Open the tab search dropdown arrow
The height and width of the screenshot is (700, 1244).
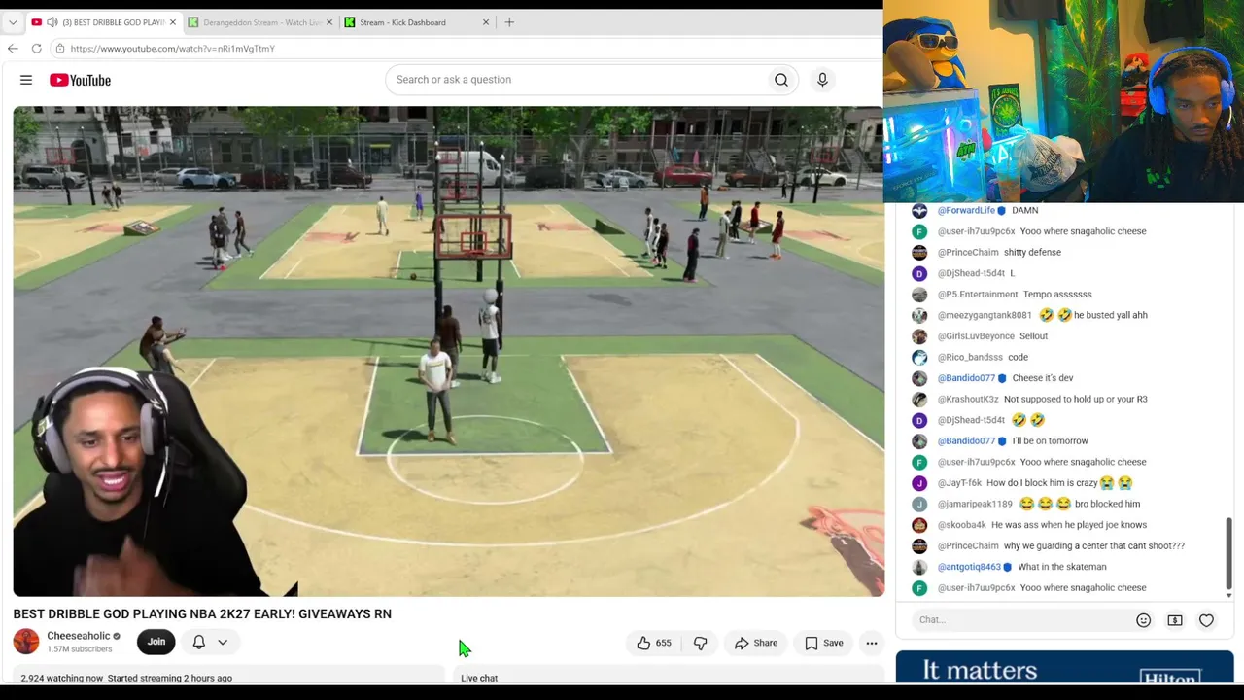click(13, 22)
